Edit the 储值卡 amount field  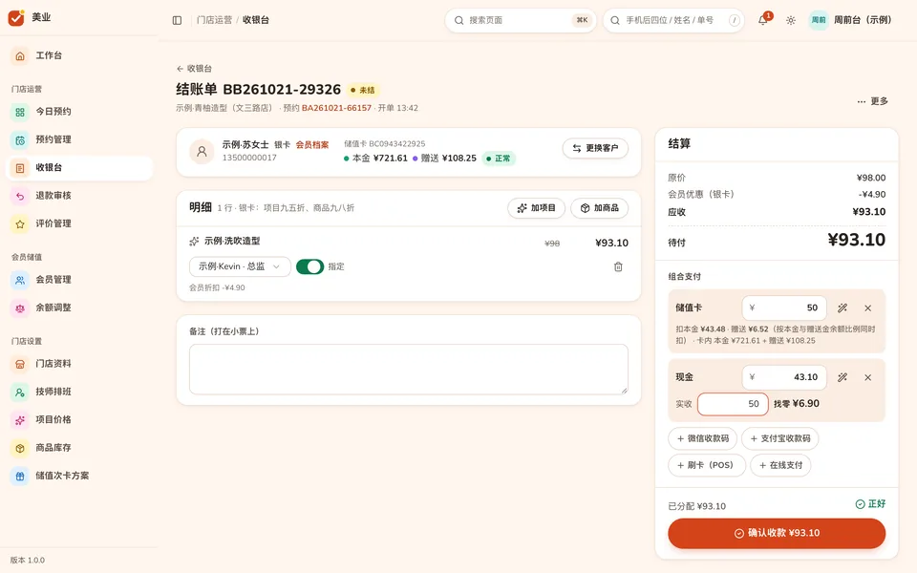tap(784, 308)
